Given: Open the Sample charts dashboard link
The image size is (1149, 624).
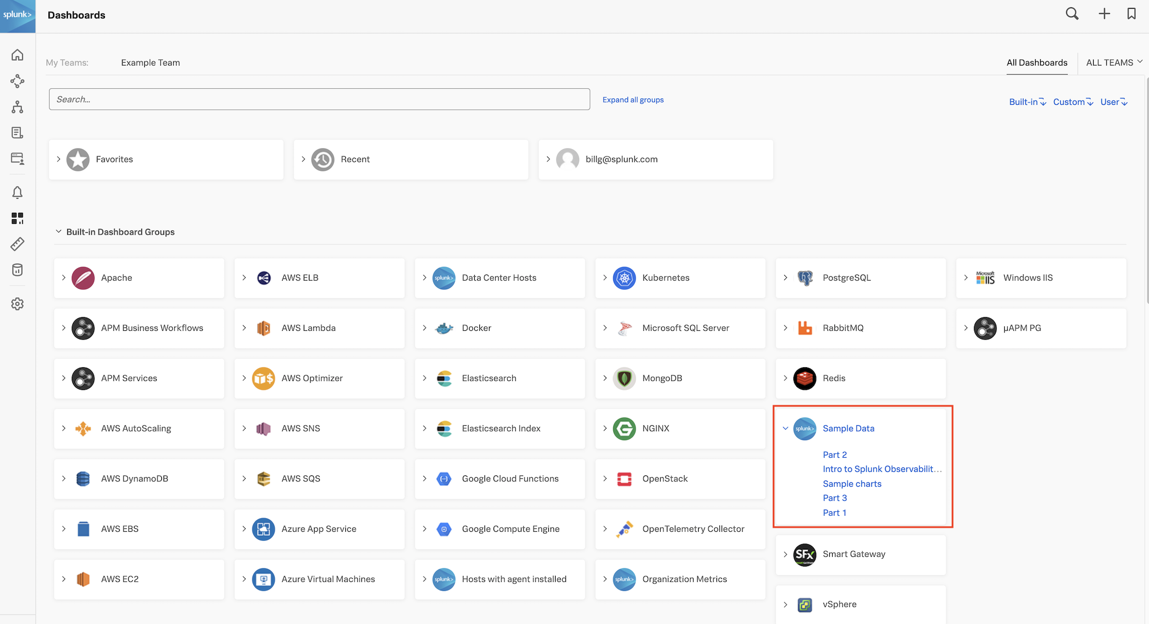Looking at the screenshot, I should tap(851, 483).
